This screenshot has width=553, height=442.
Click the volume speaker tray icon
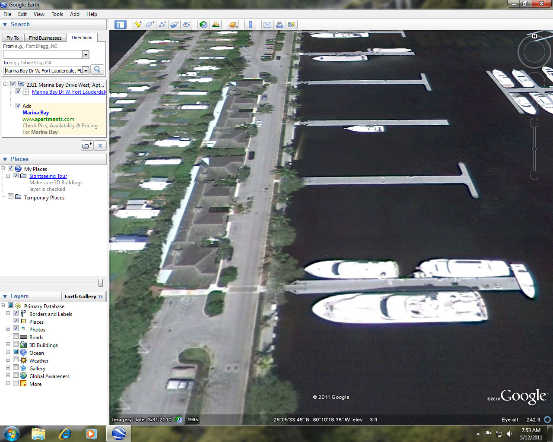509,434
